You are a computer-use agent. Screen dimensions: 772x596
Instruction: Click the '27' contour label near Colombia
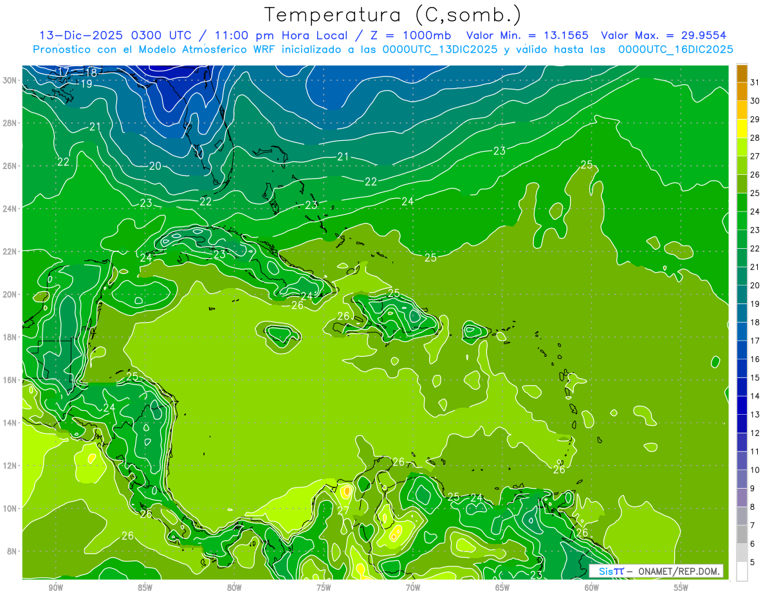(x=343, y=510)
